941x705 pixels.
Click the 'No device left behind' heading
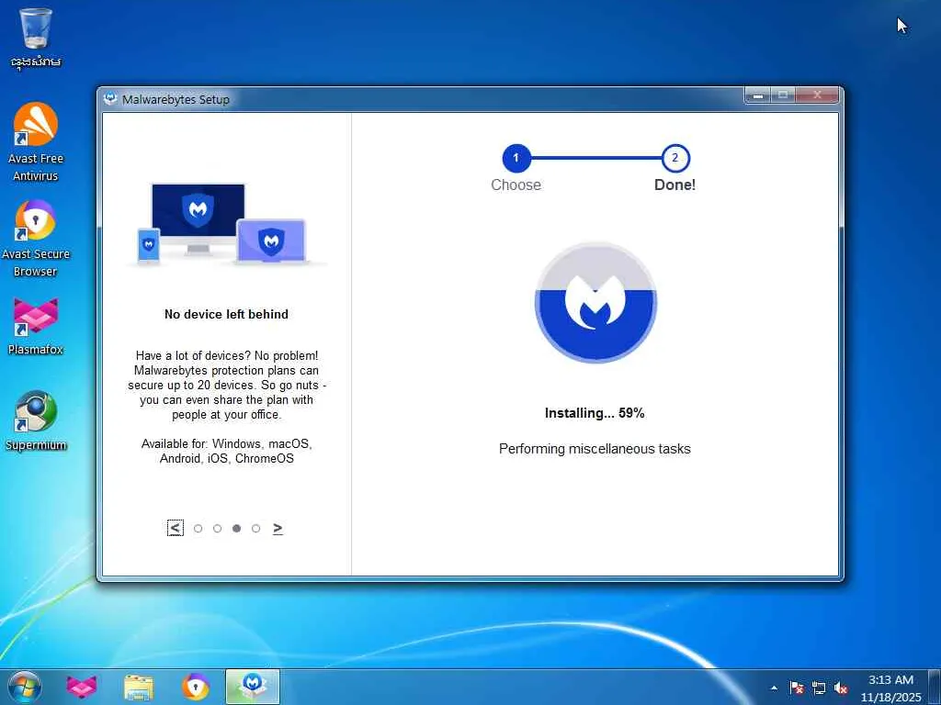(226, 314)
